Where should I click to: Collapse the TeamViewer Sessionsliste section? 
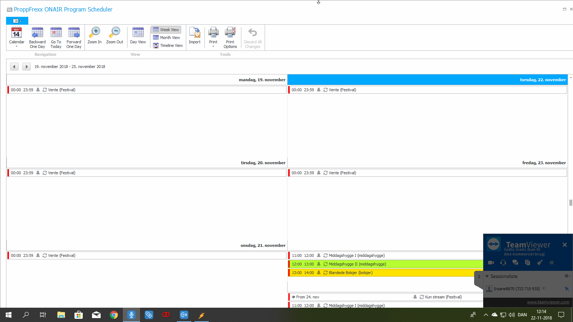click(487, 276)
